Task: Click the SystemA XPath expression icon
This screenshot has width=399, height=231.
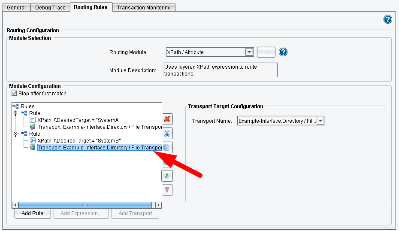Action: (32, 120)
